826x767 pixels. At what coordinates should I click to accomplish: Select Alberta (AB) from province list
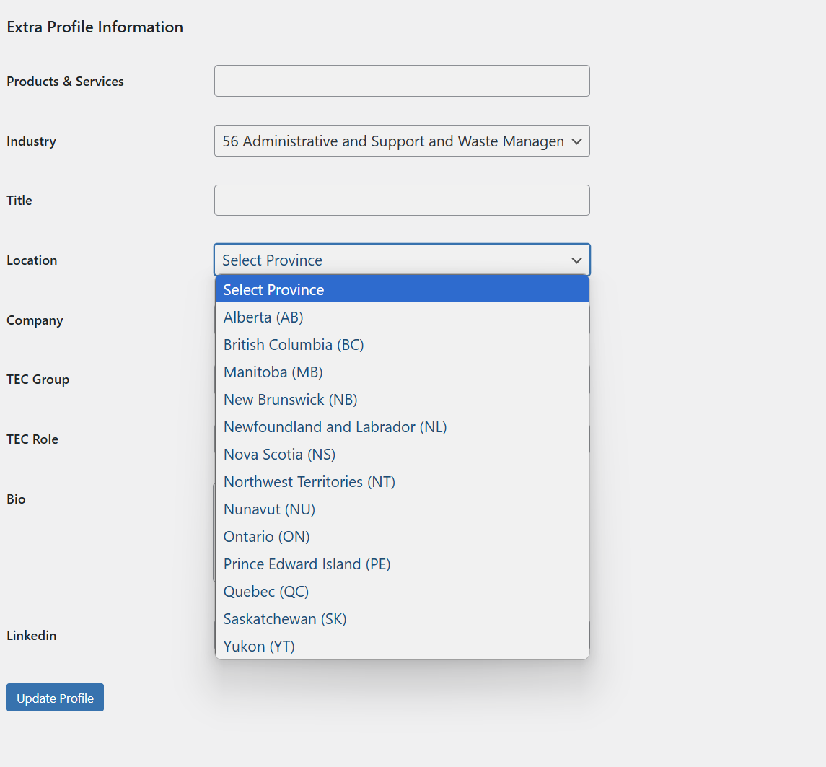[x=263, y=317]
